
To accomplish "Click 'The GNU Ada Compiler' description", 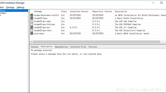I will [x=126, y=21].
